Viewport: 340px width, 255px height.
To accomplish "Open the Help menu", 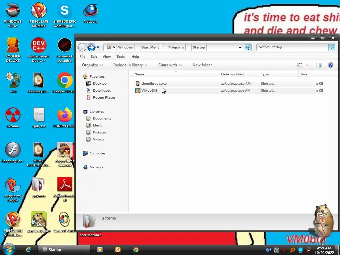I will (135, 56).
